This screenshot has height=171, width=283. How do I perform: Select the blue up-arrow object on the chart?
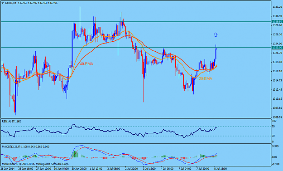pyautogui.click(x=216, y=35)
